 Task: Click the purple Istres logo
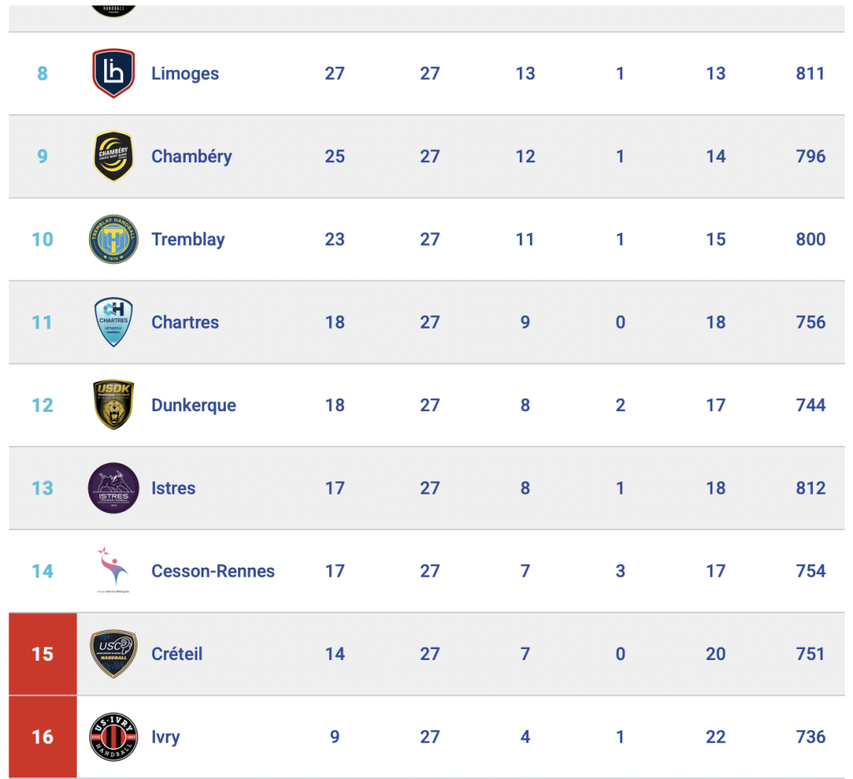point(113,489)
